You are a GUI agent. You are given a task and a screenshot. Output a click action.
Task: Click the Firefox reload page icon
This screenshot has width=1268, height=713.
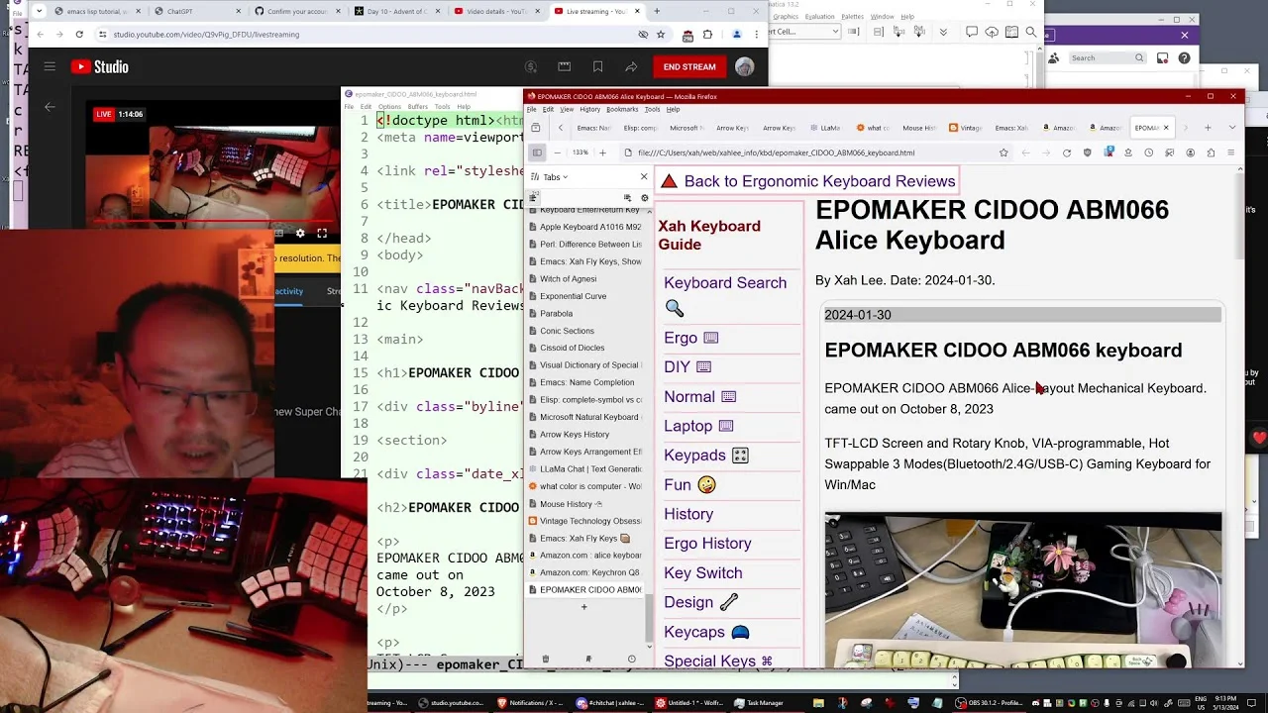(1067, 153)
